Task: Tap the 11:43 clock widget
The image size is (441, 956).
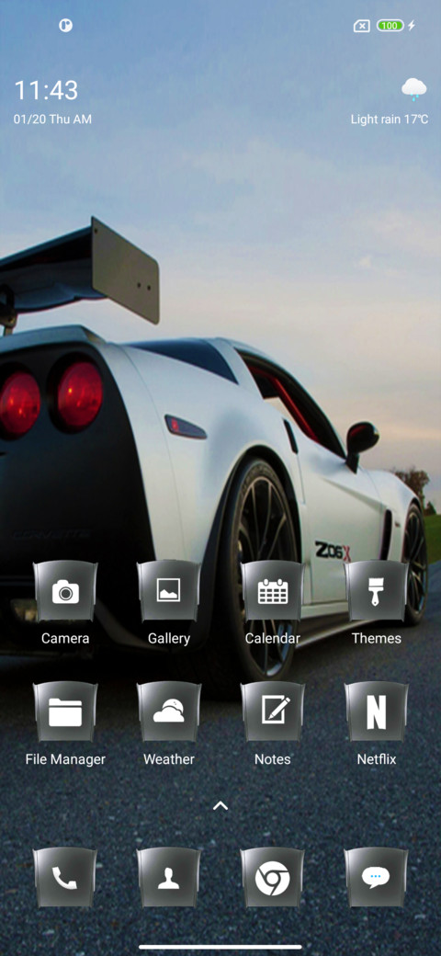Action: click(46, 90)
